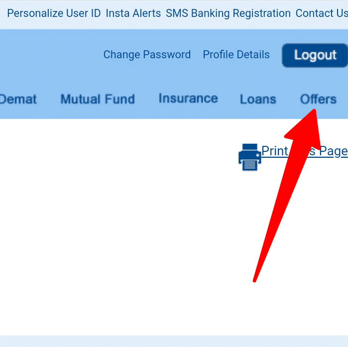Viewport: 348px width, 347px height.
Task: Click the pale blue footer strip
Action: (x=174, y=341)
